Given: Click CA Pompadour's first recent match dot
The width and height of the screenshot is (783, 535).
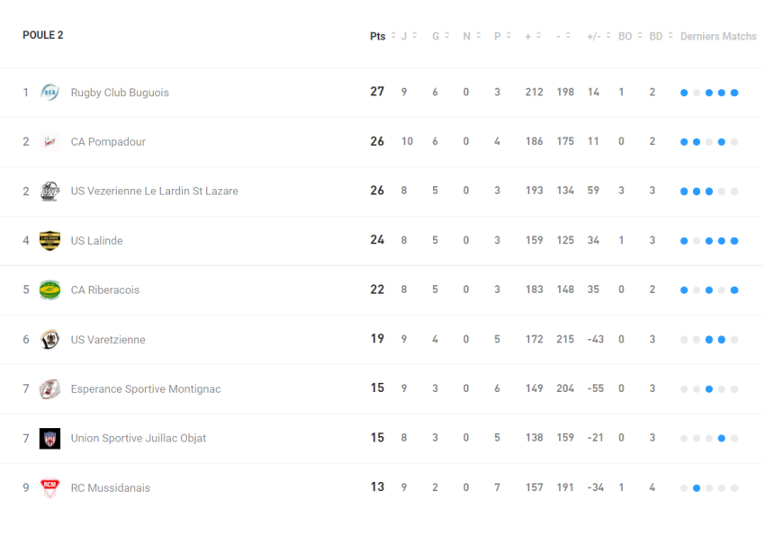Looking at the screenshot, I should [684, 142].
